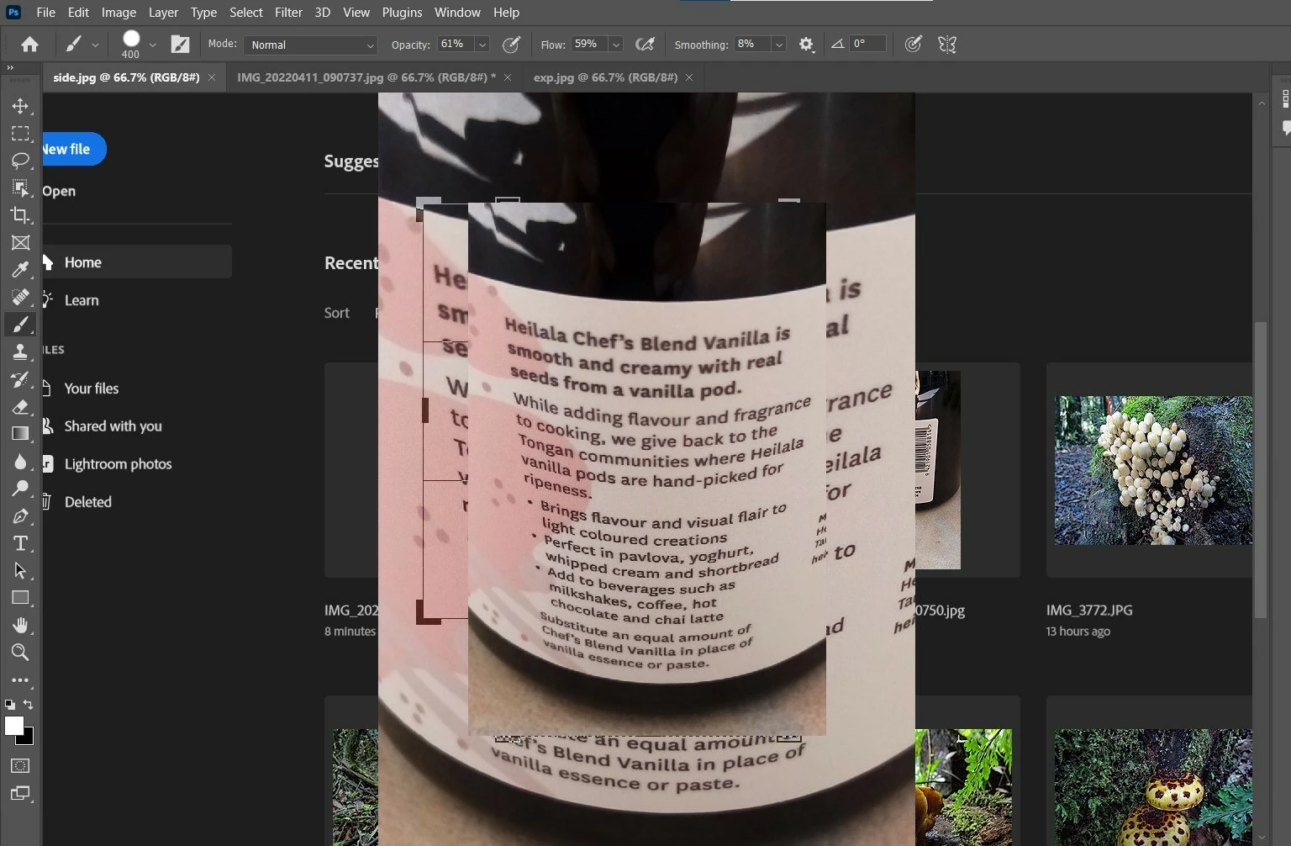Screen dimensions: 1291x846
Task: Open smoothing options gear
Action: pyautogui.click(x=806, y=45)
